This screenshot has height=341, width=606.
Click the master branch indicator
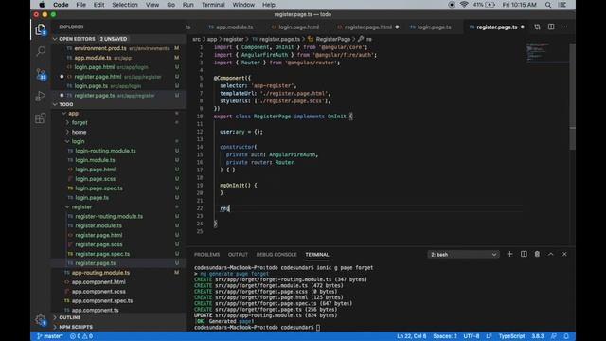(50, 336)
